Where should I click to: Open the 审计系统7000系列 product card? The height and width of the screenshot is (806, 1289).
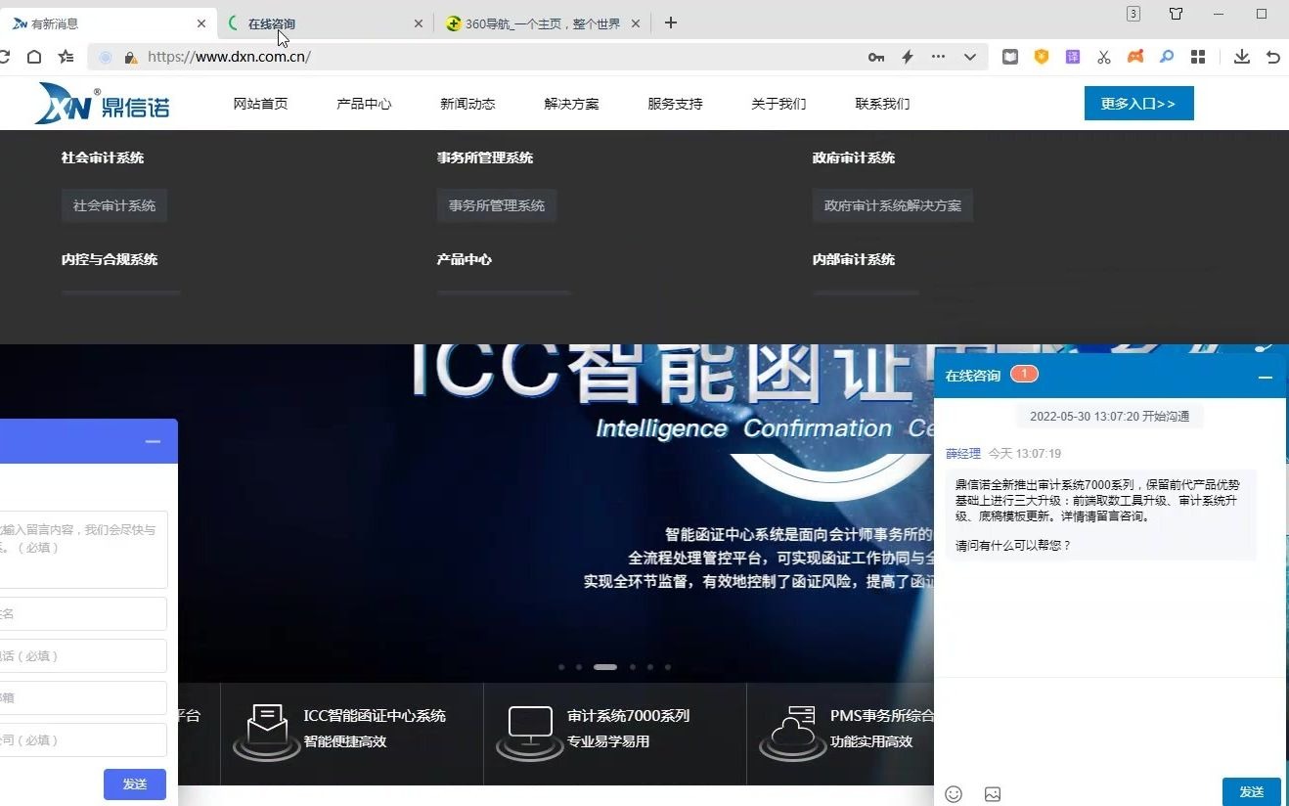click(615, 734)
